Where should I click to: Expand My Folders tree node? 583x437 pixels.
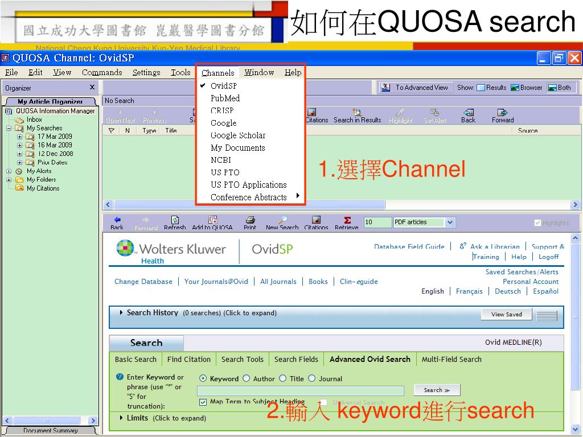(x=9, y=180)
